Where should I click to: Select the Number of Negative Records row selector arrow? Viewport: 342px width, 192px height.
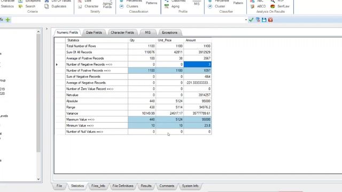pyautogui.click(x=57, y=65)
